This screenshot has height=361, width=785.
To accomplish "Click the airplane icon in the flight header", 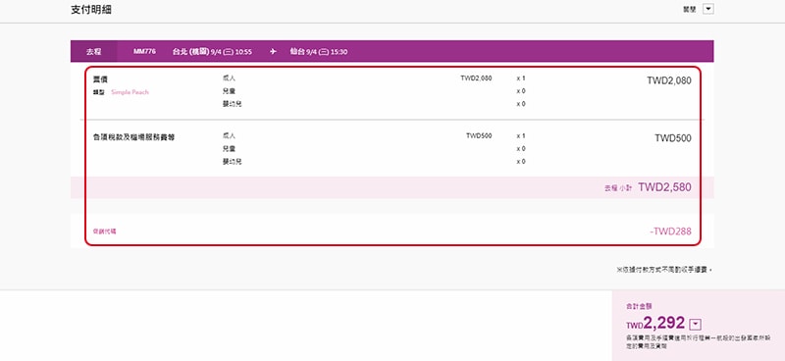I will [273, 52].
